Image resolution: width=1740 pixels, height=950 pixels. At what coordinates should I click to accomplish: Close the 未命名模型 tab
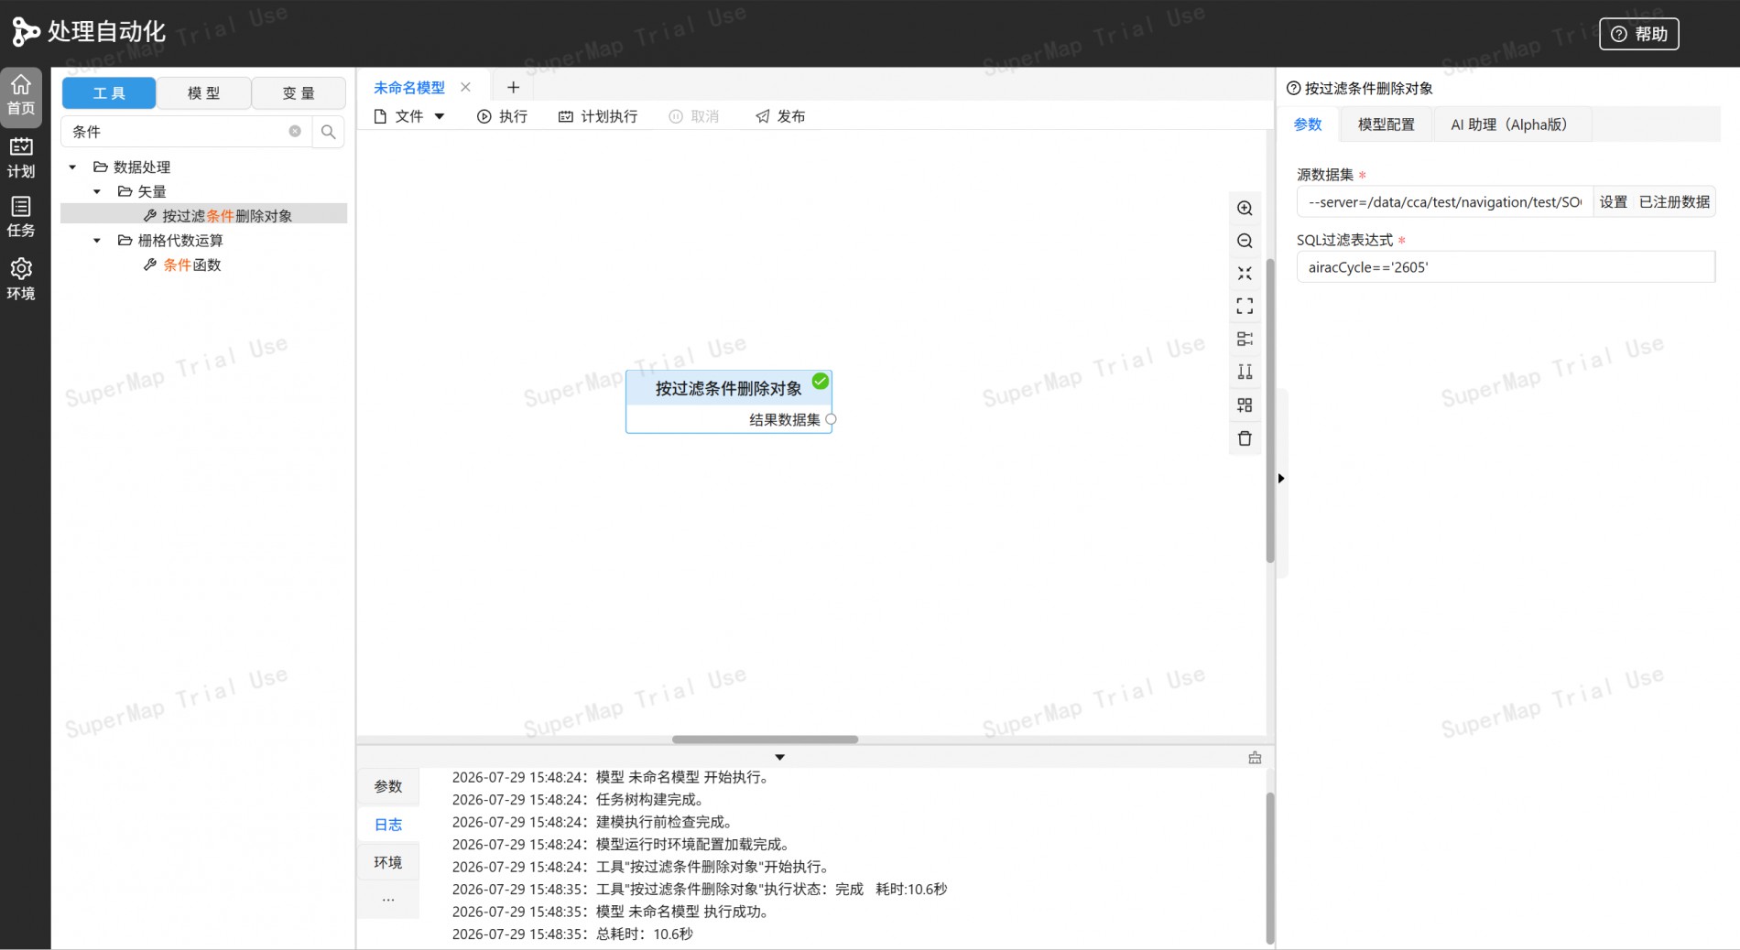coord(466,87)
